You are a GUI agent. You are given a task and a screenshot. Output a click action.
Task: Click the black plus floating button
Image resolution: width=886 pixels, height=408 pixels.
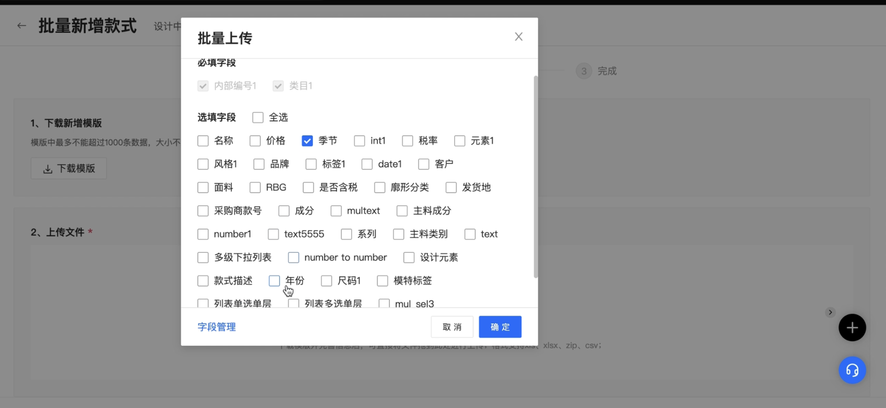[x=852, y=328]
